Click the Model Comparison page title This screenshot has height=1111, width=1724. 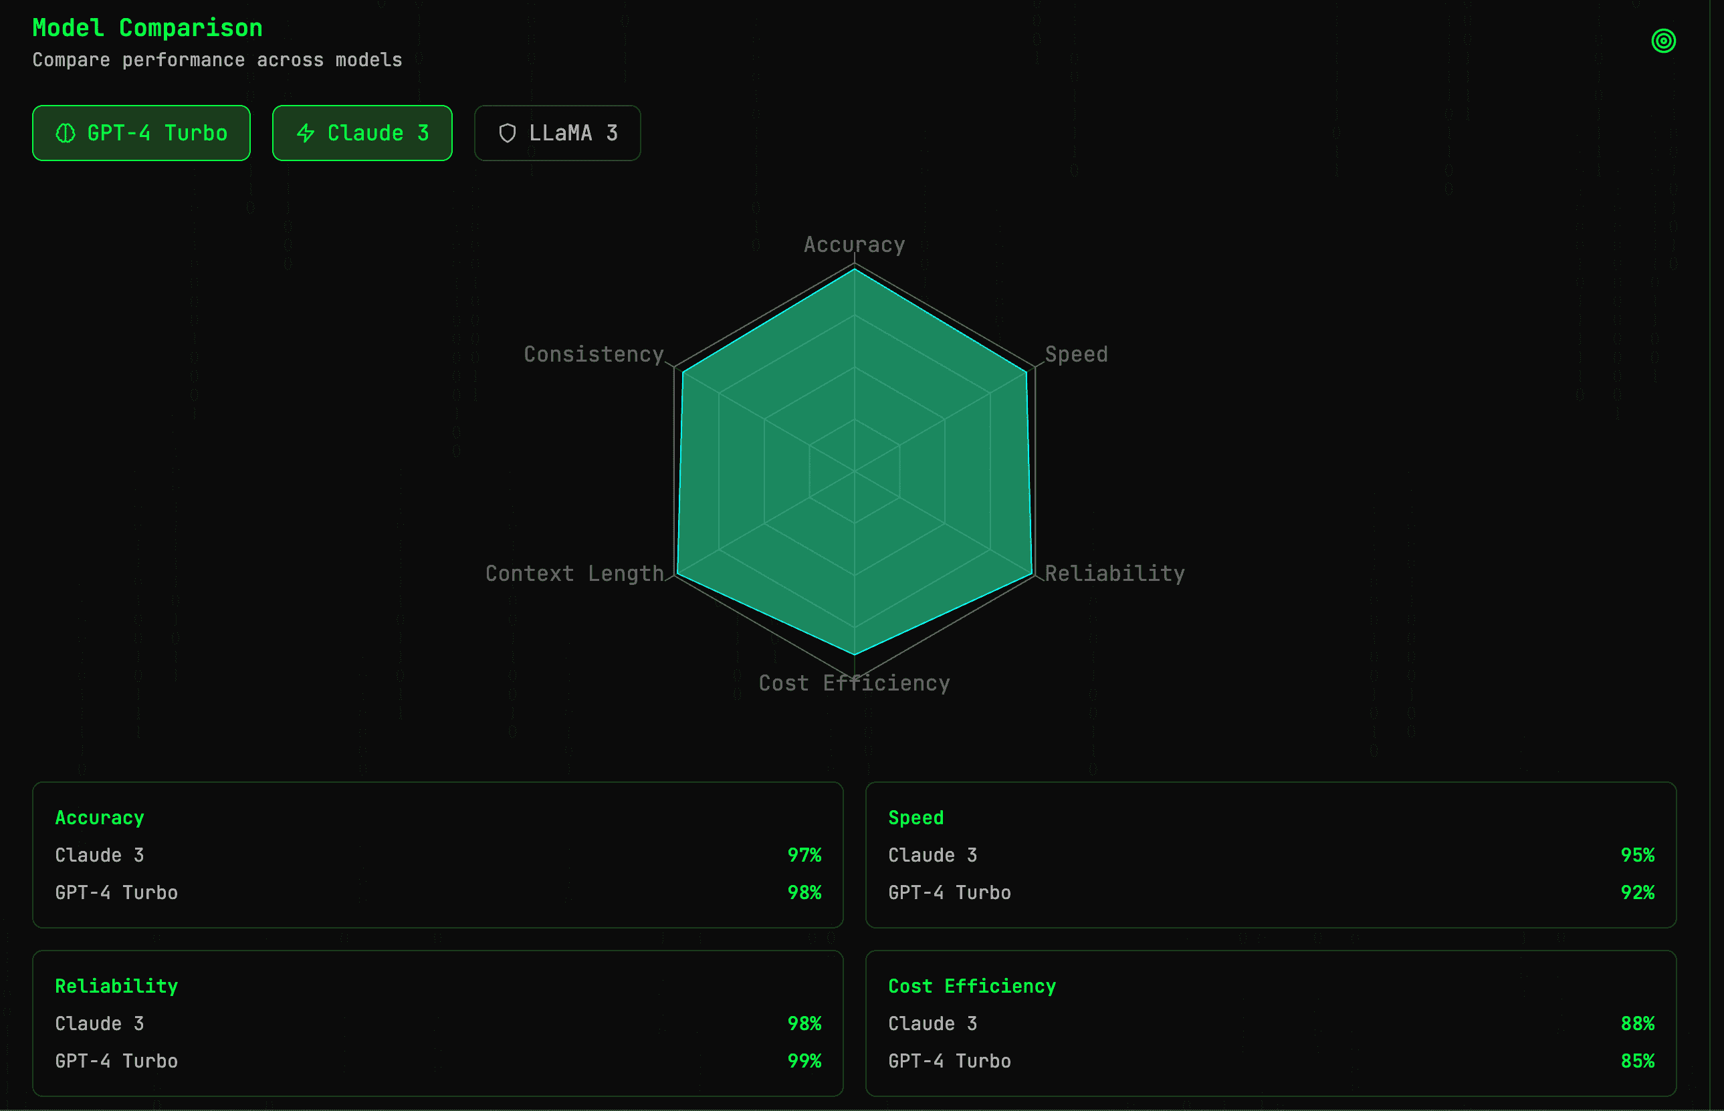[x=147, y=27]
